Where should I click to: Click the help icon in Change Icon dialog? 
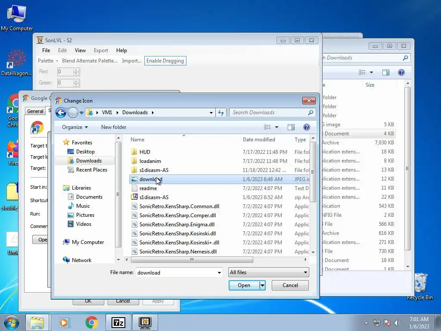point(307,127)
